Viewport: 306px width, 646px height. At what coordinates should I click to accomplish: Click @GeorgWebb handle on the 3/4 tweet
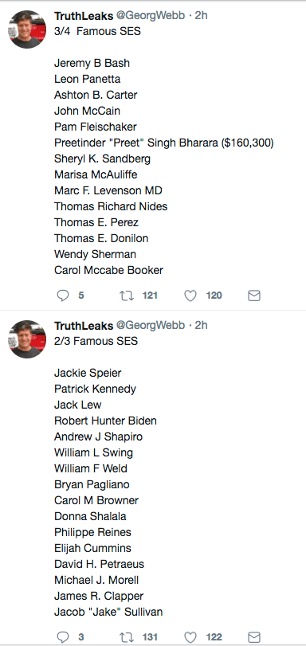(x=151, y=16)
